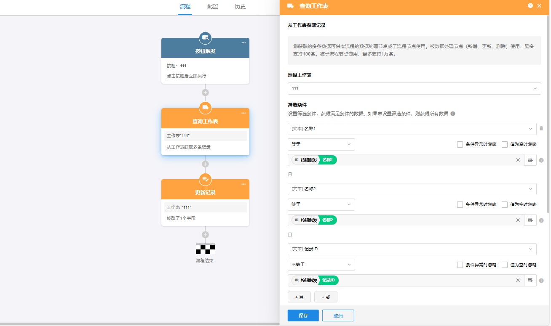Click the 保存 button
Screen dimensions: 551x326
pyautogui.click(x=303, y=315)
